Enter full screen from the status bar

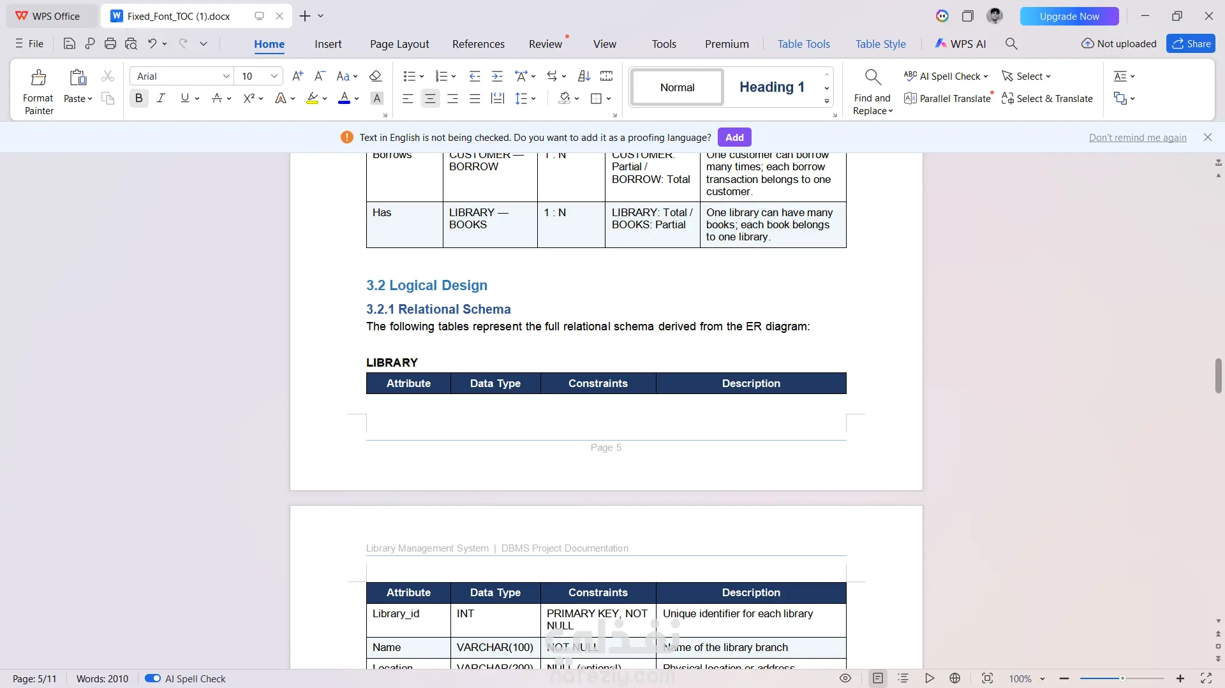click(1206, 678)
